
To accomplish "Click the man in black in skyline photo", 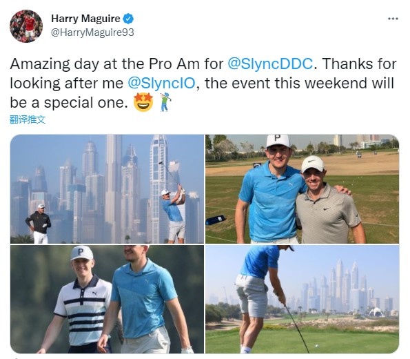I will [39, 224].
